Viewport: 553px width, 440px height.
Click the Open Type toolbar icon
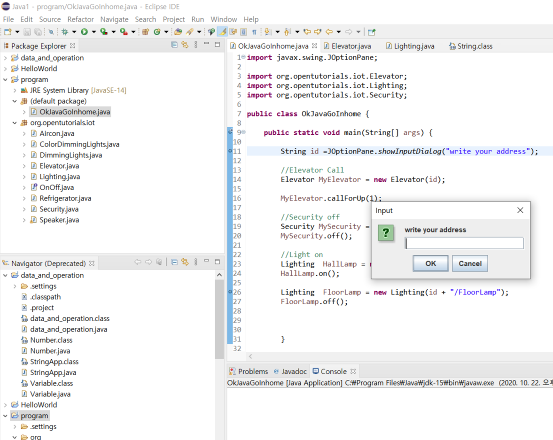pos(178,32)
